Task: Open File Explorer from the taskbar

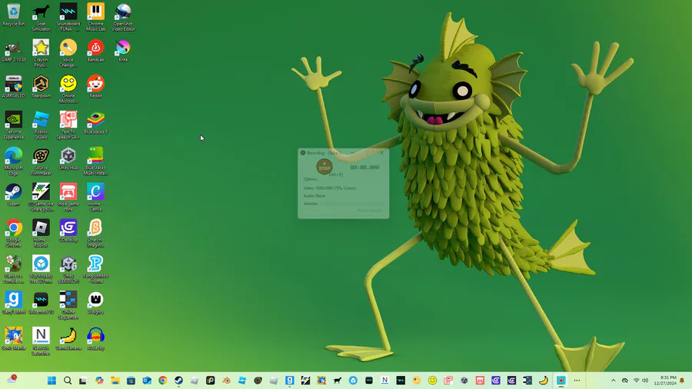Action: point(115,381)
